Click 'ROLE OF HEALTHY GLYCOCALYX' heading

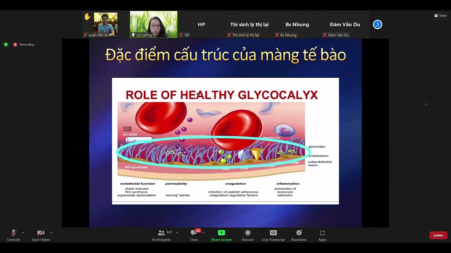pos(222,95)
